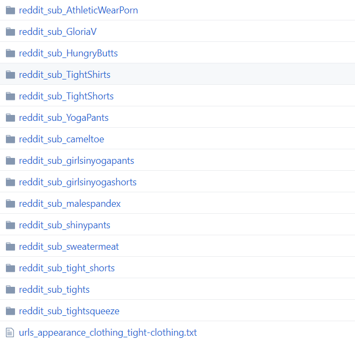This screenshot has width=355, height=340.
Task: Open the reddit_sub_malespandex folder link
Action: coord(70,204)
